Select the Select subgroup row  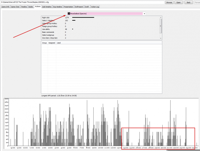(100, 35)
